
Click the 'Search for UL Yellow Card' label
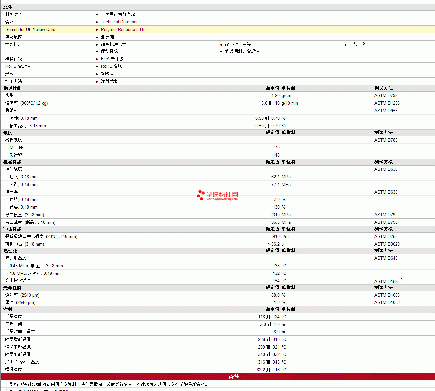(30, 29)
